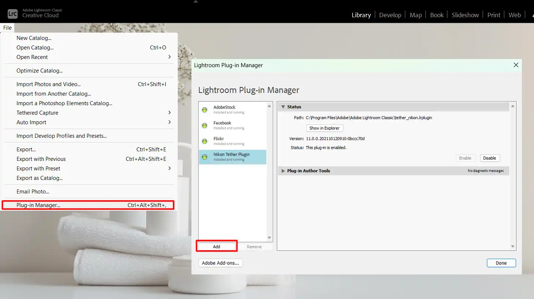
Task: Click the green status icon beside Flickr
Action: tap(205, 141)
